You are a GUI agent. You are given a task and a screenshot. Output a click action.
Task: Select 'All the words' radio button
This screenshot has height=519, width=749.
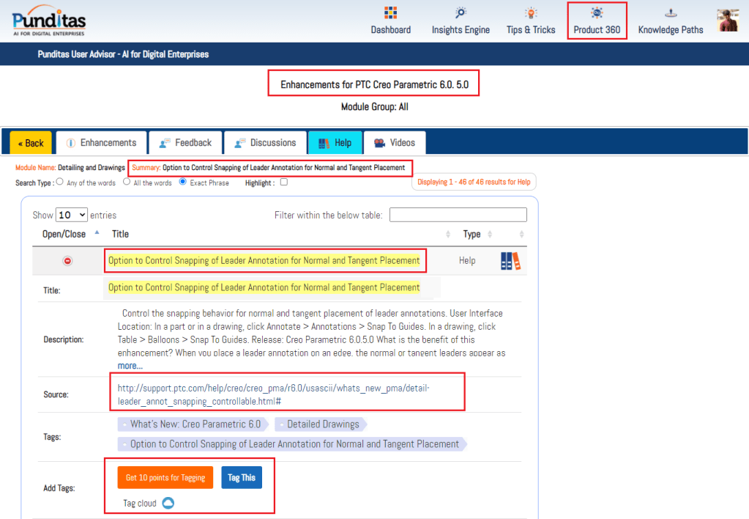pos(127,182)
